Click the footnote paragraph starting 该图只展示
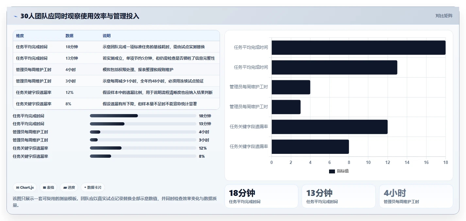Image resolution: width=466 pixels, height=221 pixels. pyautogui.click(x=114, y=201)
